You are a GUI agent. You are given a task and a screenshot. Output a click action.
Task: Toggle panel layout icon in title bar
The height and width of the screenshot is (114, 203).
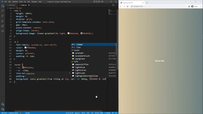point(97,2)
